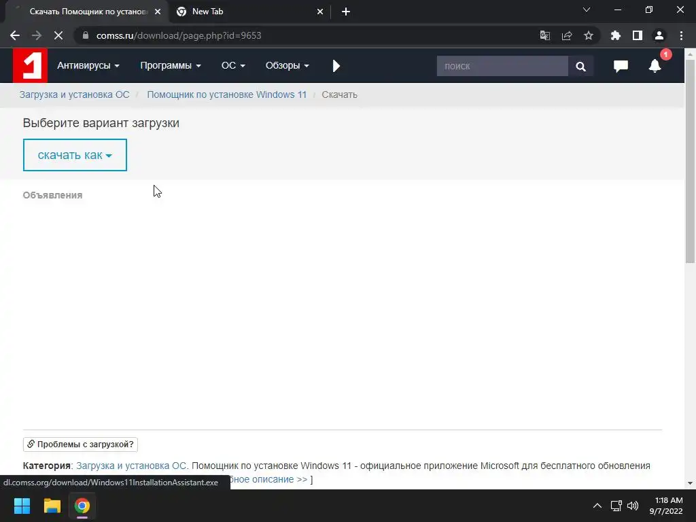Expand the скачать как dropdown button
The height and width of the screenshot is (522, 696).
[x=75, y=155]
